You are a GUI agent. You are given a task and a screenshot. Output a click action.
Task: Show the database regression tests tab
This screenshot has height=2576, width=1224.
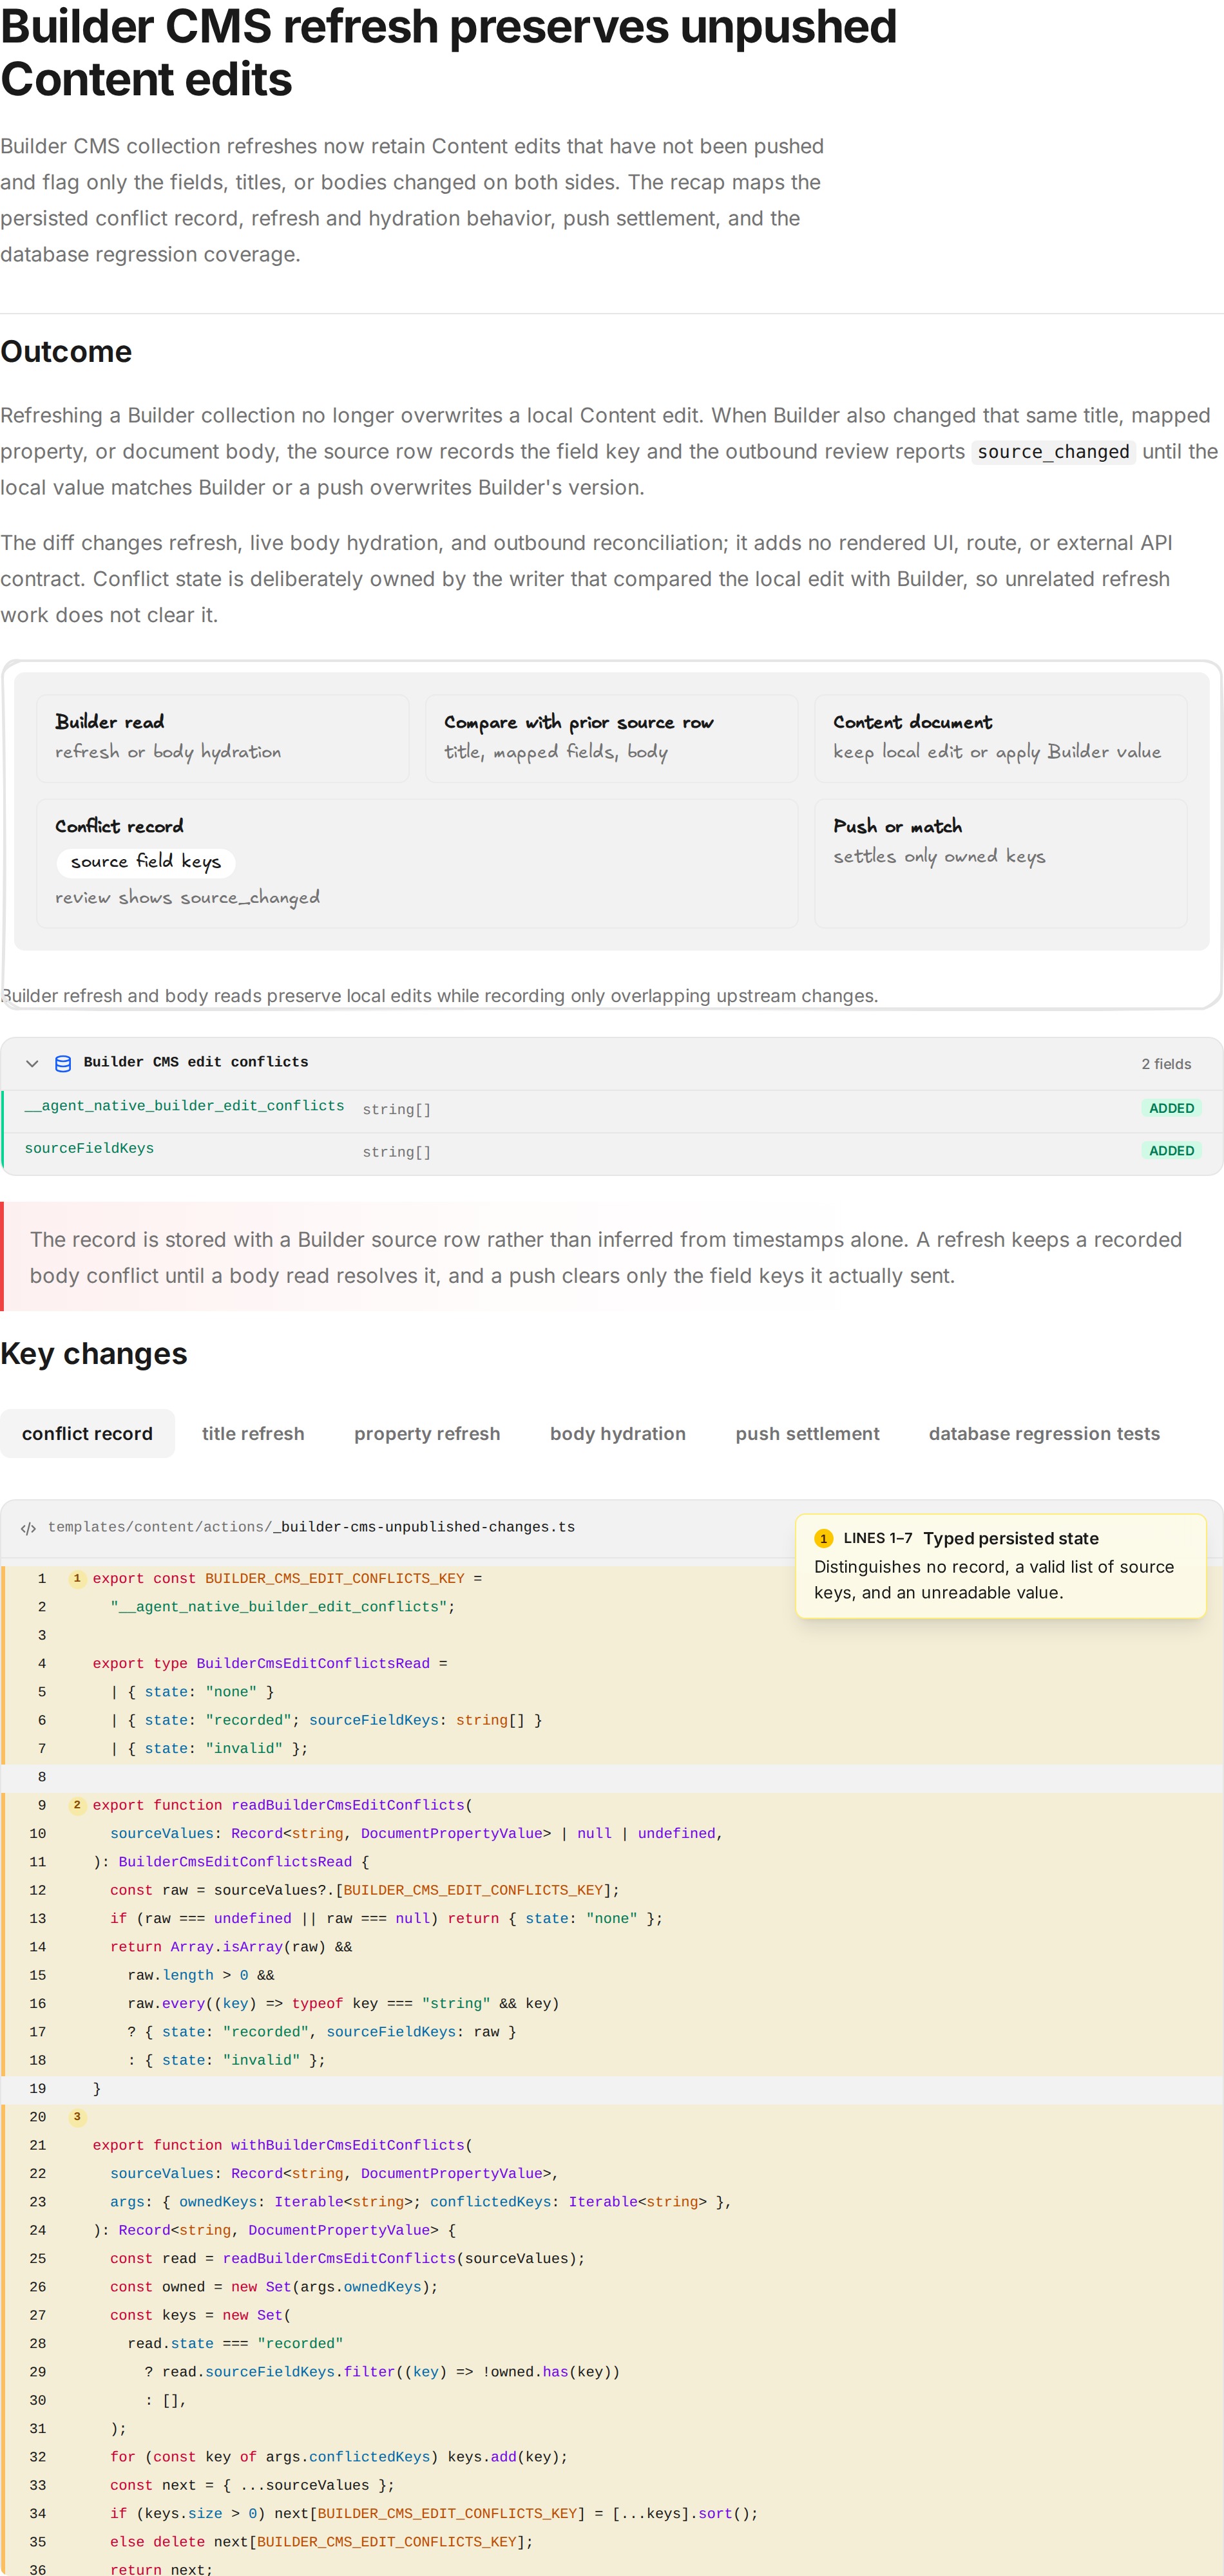1044,1434
